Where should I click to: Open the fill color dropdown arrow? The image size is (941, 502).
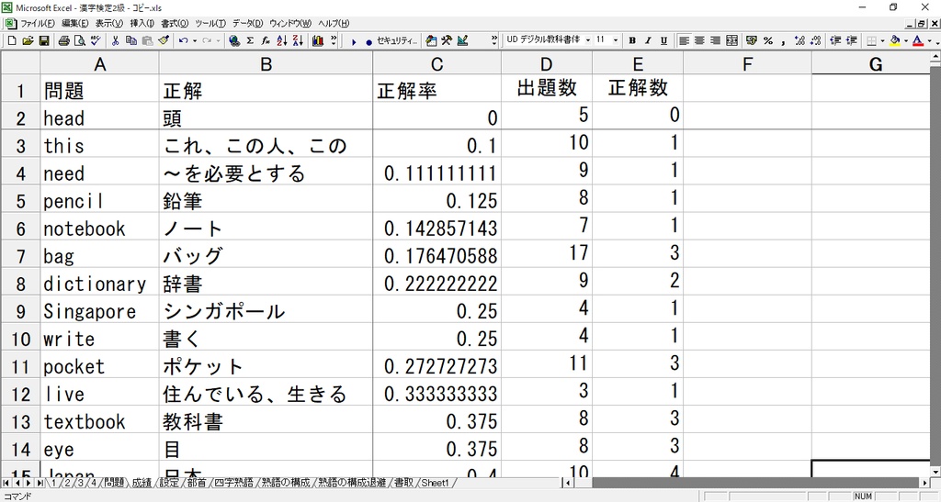905,40
